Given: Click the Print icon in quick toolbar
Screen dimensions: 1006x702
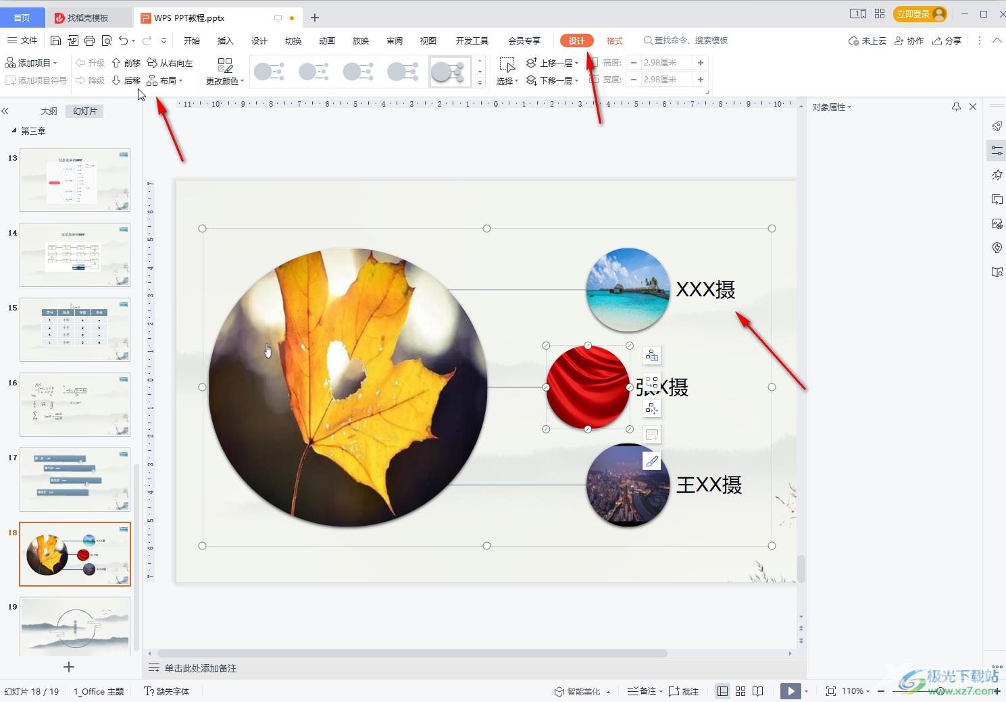Looking at the screenshot, I should 89,40.
